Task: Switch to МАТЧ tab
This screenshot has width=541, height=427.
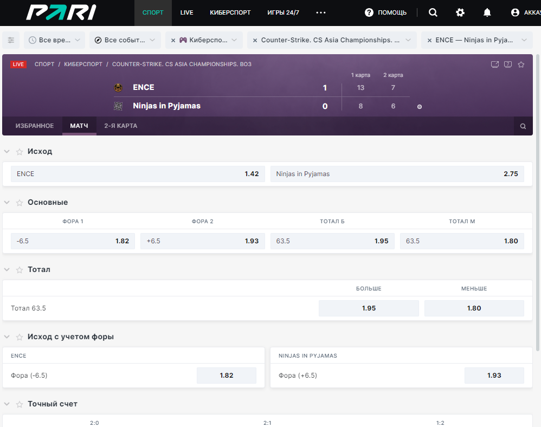Action: (x=79, y=126)
